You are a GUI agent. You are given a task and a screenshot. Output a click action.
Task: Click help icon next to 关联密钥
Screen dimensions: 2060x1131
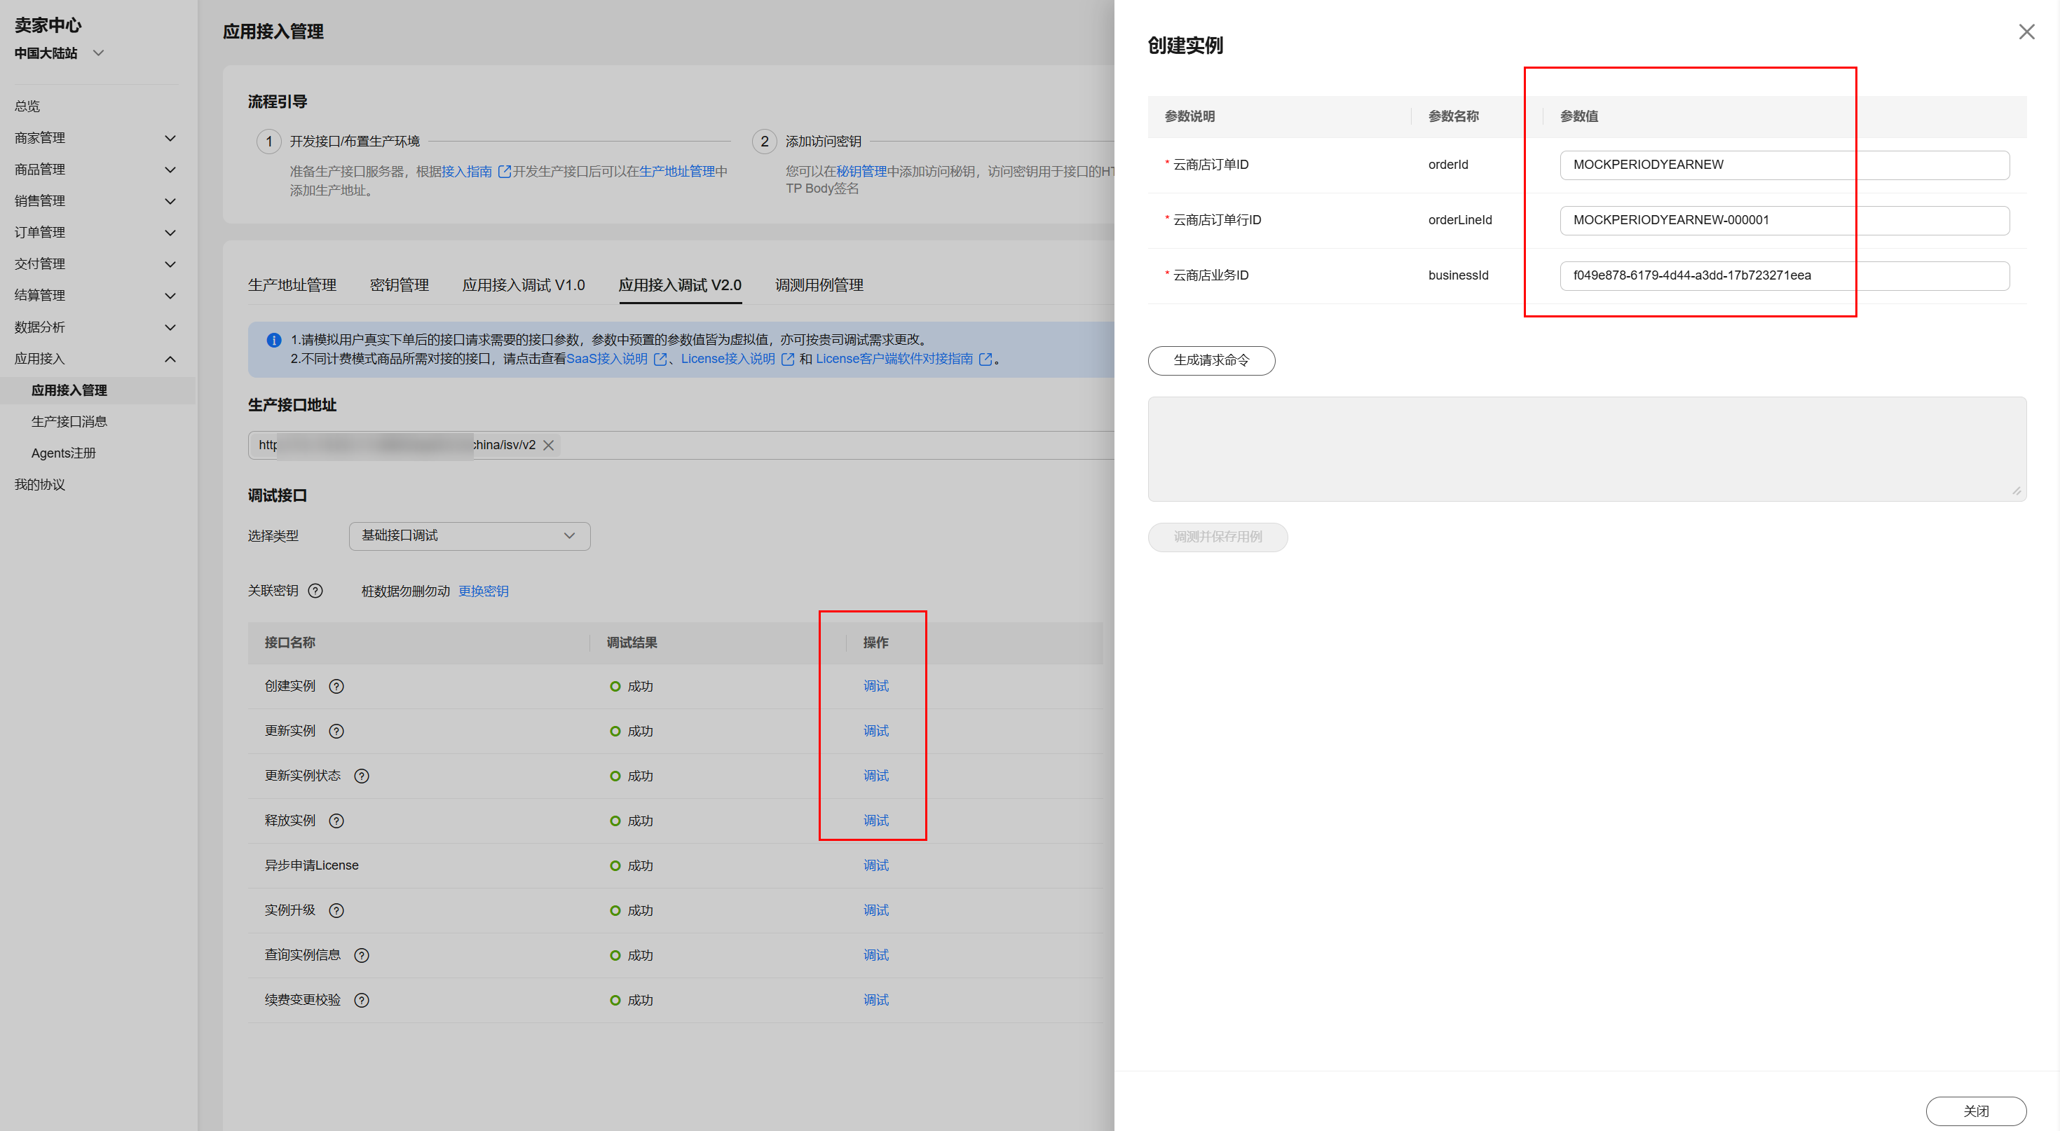[316, 591]
